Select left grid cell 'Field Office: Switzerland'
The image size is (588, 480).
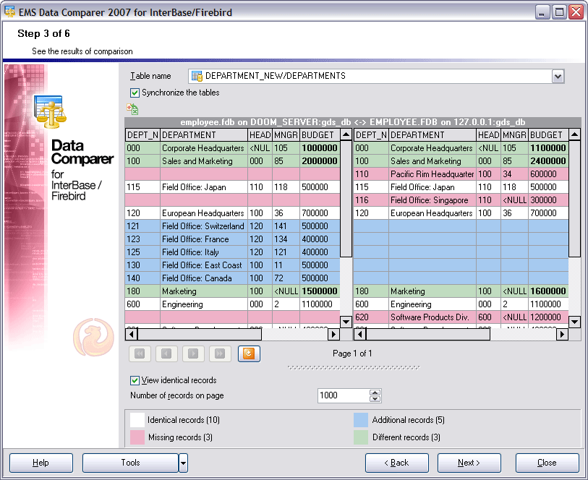click(204, 226)
